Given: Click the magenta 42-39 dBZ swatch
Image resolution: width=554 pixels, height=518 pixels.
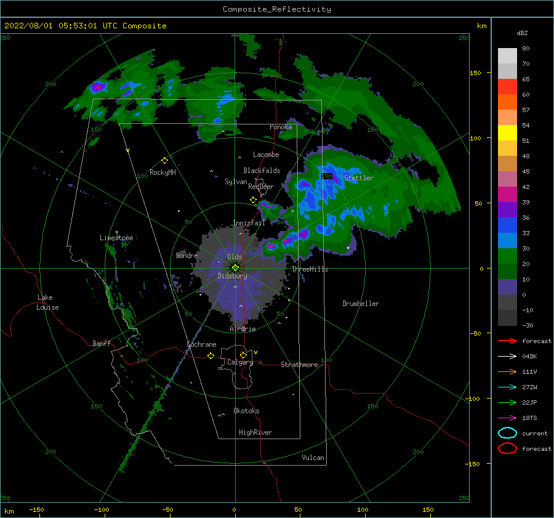Looking at the screenshot, I should [x=507, y=194].
